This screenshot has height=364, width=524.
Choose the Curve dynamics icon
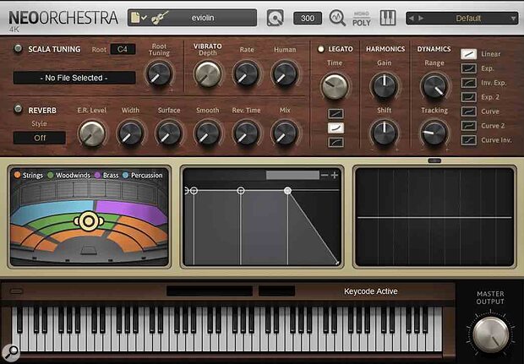[468, 111]
